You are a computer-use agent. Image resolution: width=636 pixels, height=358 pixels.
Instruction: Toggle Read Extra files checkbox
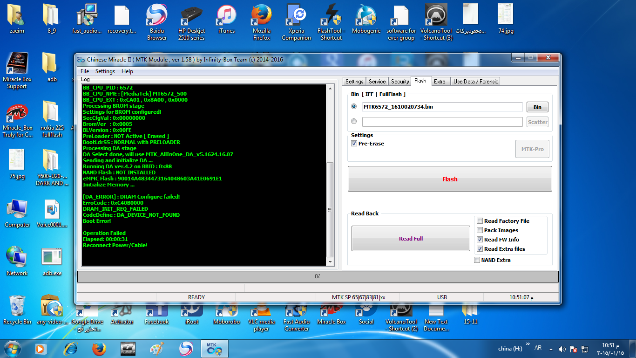[480, 249]
